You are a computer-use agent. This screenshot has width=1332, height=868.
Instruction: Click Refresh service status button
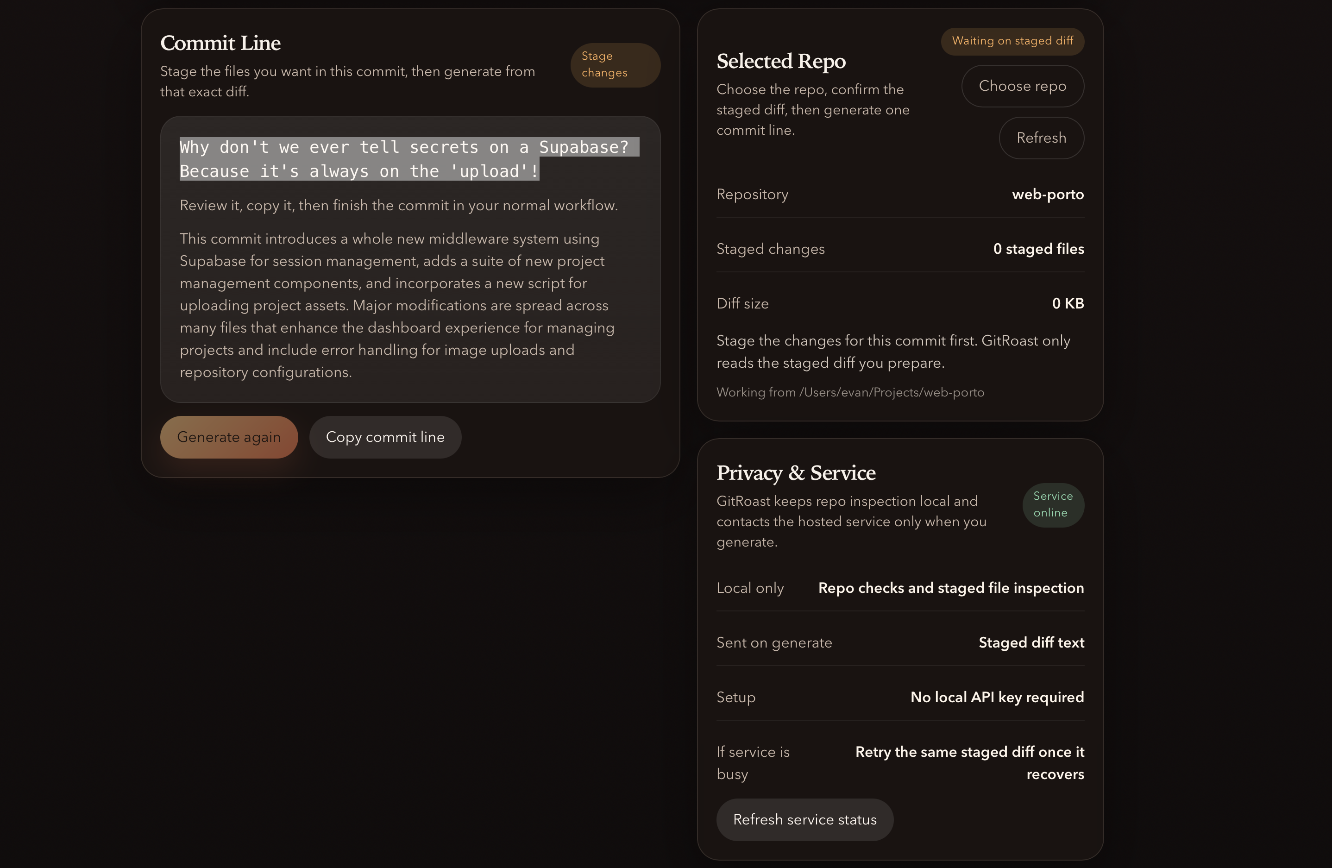(804, 819)
